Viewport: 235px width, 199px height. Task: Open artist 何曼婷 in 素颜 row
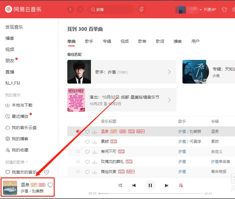pyautogui.click(x=195, y=141)
